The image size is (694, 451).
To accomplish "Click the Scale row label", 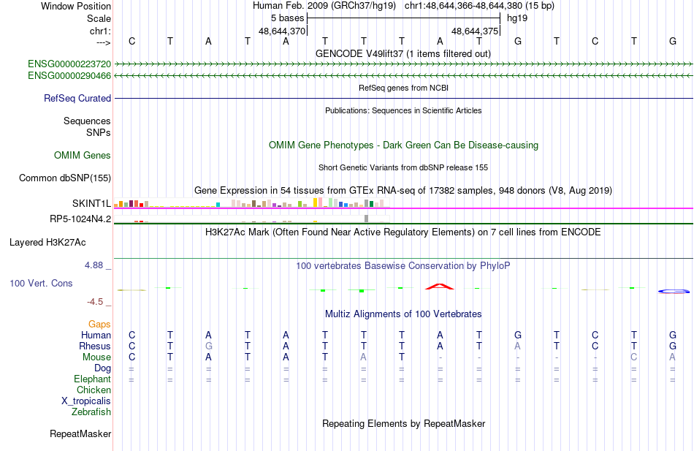I will pyautogui.click(x=99, y=18).
